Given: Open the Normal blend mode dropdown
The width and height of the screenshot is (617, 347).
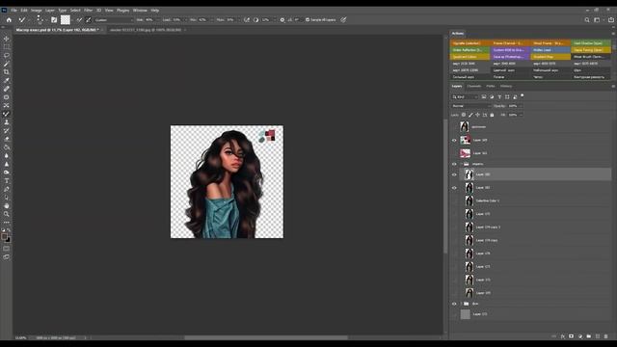Looking at the screenshot, I should [470, 106].
